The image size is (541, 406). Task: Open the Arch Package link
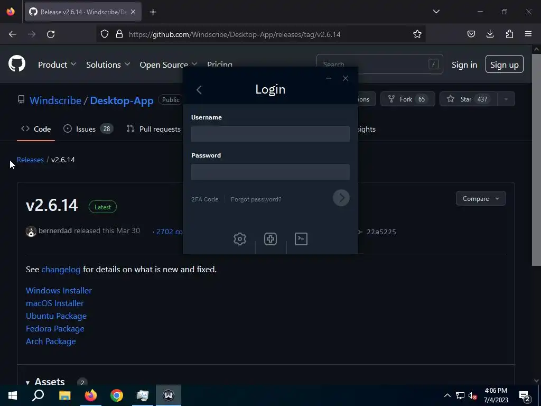click(x=51, y=342)
